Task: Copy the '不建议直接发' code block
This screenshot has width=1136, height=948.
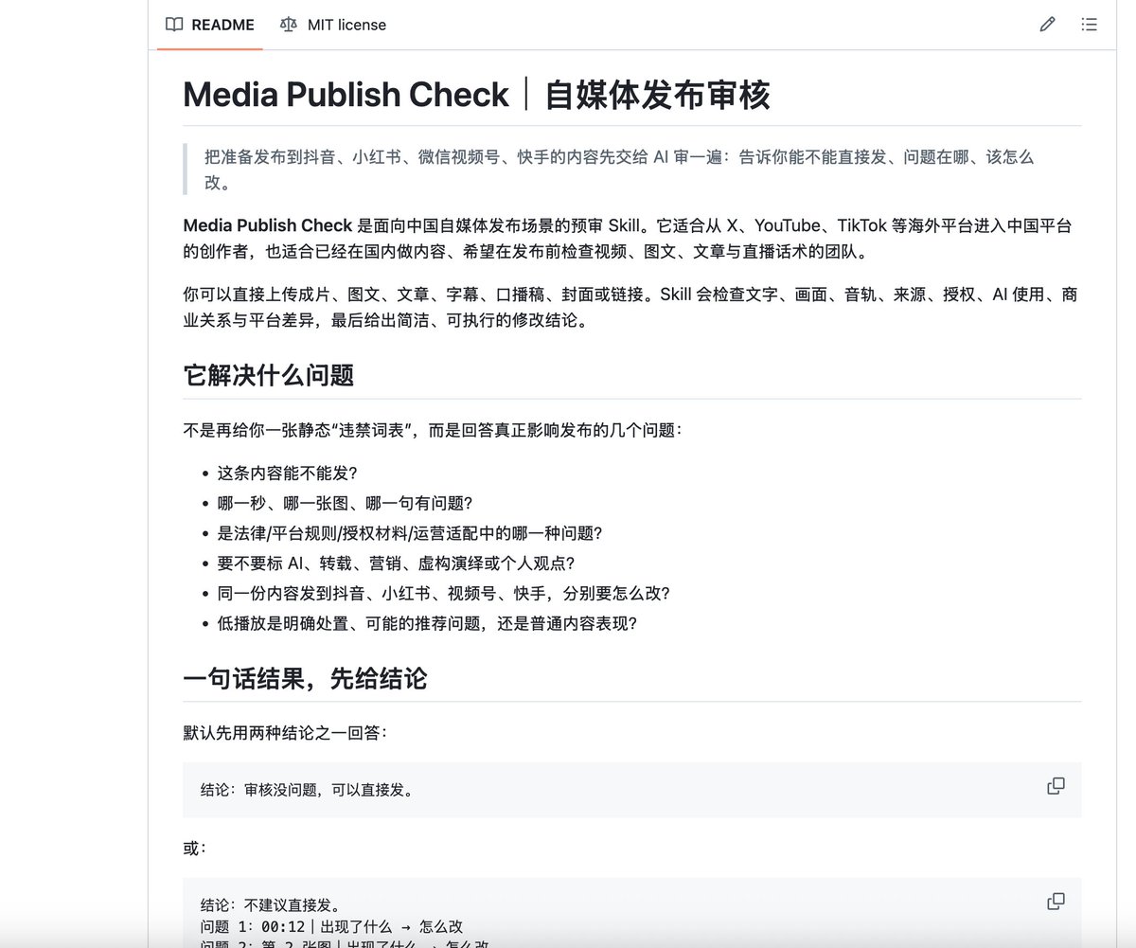Action: pos(1056,901)
